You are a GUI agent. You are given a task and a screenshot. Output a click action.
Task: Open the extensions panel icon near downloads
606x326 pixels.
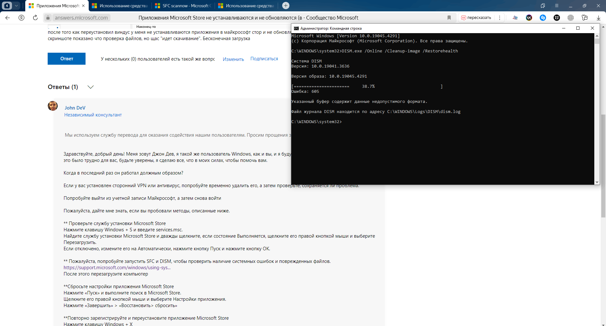[585, 18]
